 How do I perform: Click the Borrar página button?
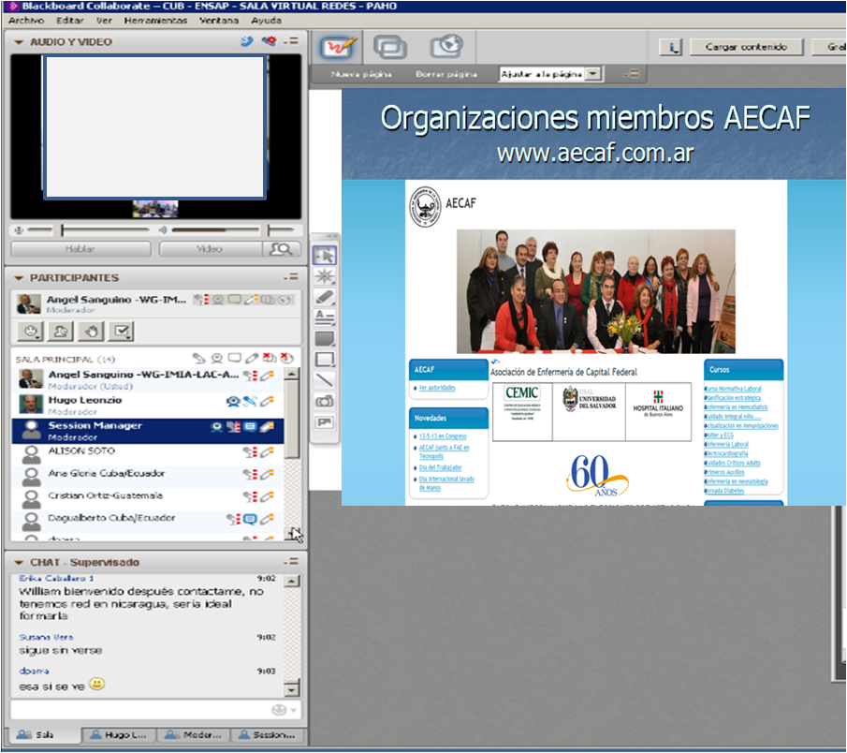[x=446, y=74]
